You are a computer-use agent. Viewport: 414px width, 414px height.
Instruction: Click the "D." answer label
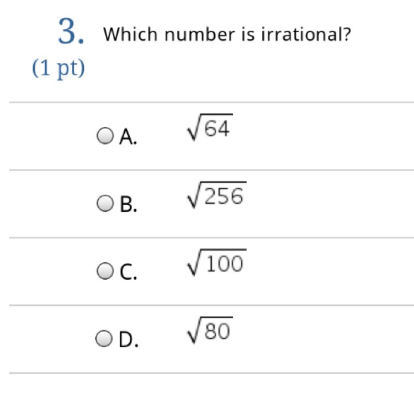129,339
